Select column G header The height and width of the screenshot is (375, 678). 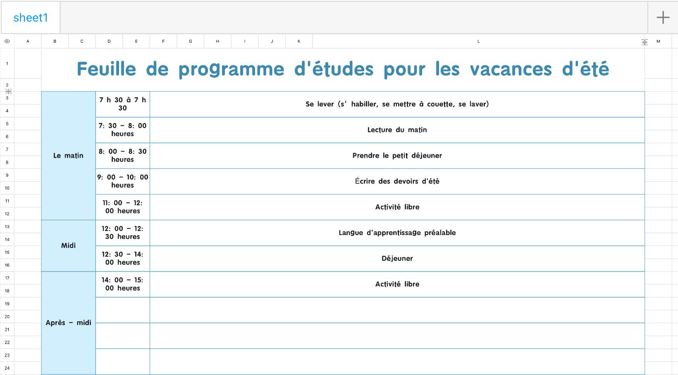click(x=191, y=41)
